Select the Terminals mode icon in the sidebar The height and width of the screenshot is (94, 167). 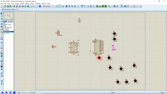[2, 32]
